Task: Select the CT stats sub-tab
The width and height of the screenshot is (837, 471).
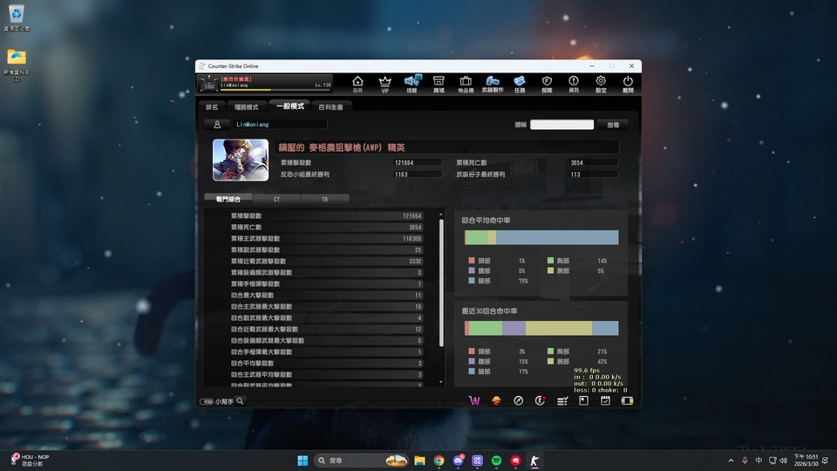Action: tap(276, 199)
